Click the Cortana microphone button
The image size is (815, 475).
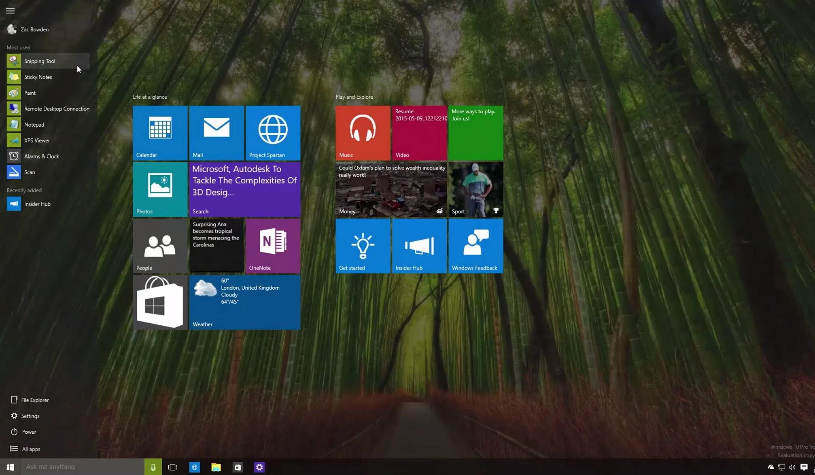point(153,467)
